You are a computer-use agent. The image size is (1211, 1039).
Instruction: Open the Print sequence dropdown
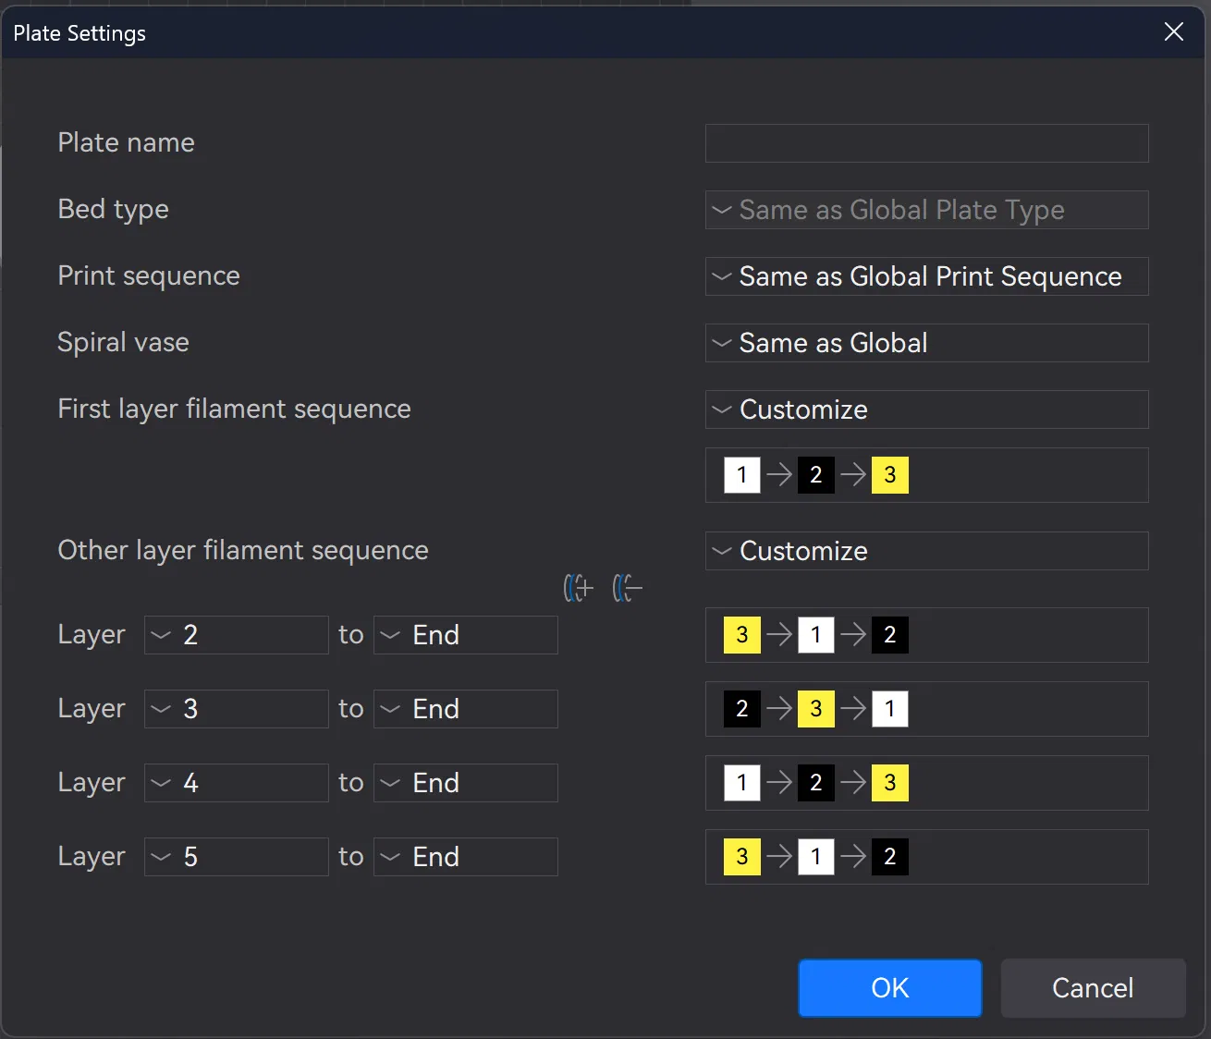click(x=926, y=276)
